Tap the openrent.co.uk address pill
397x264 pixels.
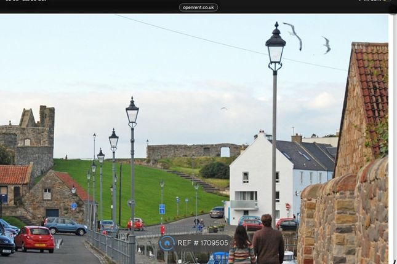click(198, 7)
